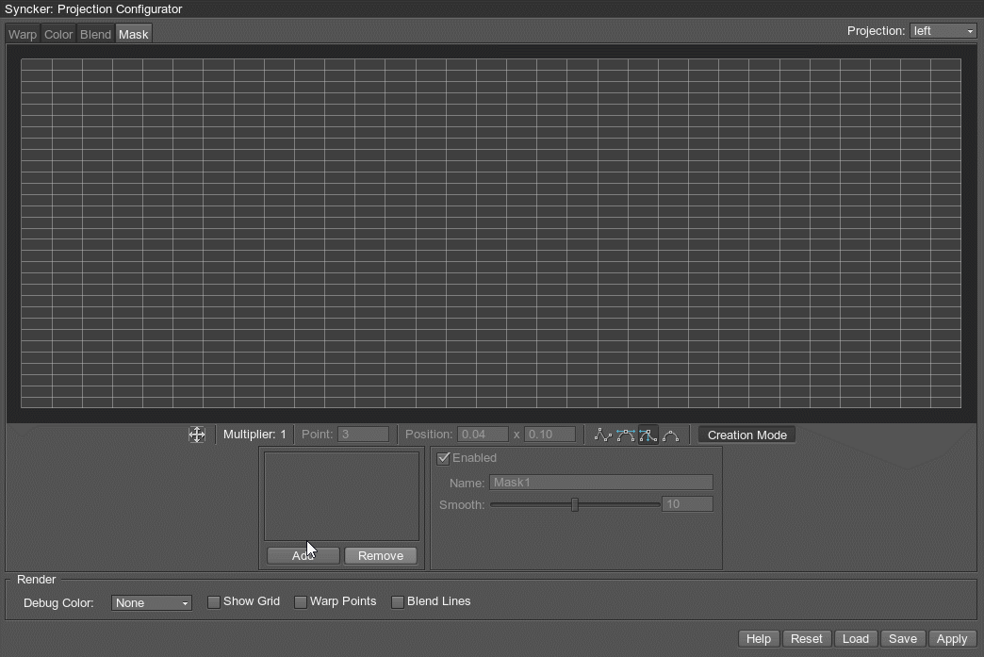Select the symmetric bezier handles icon

625,435
